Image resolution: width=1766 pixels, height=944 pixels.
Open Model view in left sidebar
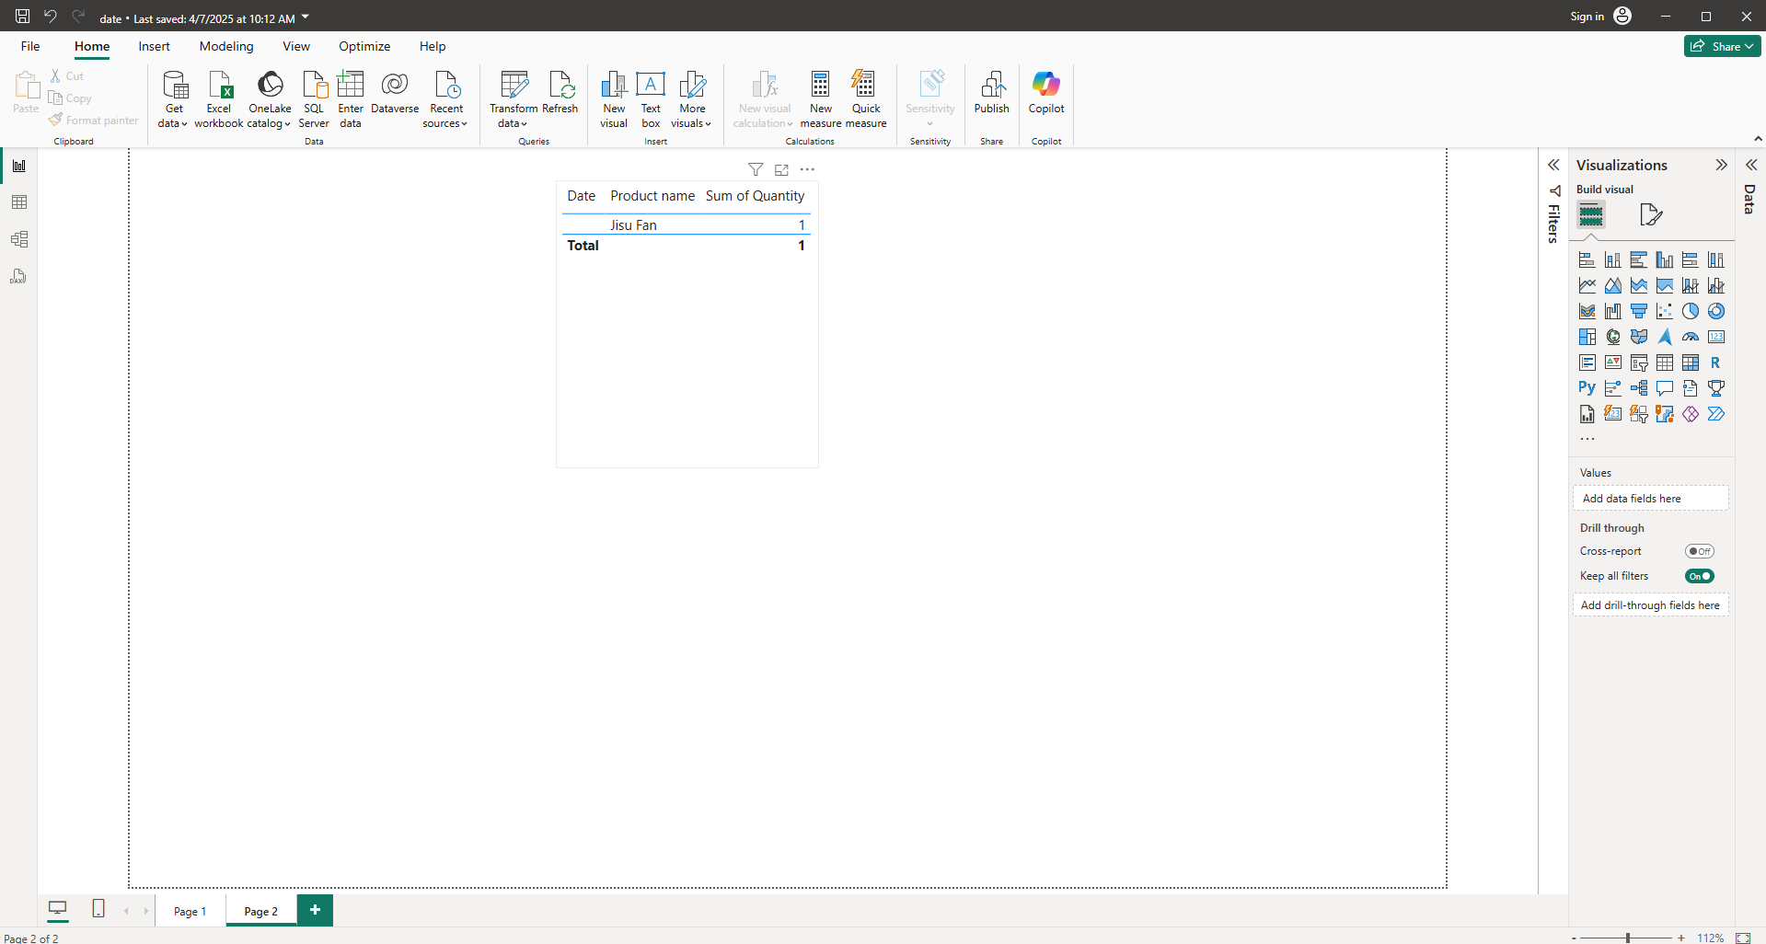click(x=18, y=239)
